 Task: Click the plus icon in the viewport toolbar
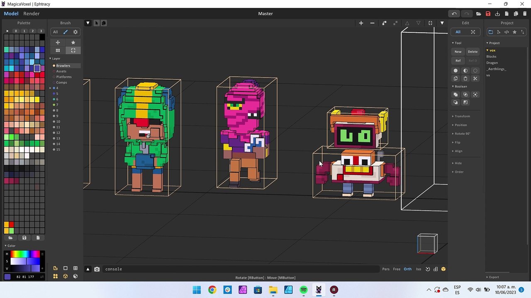(361, 23)
